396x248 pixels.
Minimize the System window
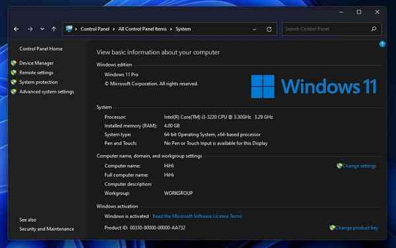point(341,12)
